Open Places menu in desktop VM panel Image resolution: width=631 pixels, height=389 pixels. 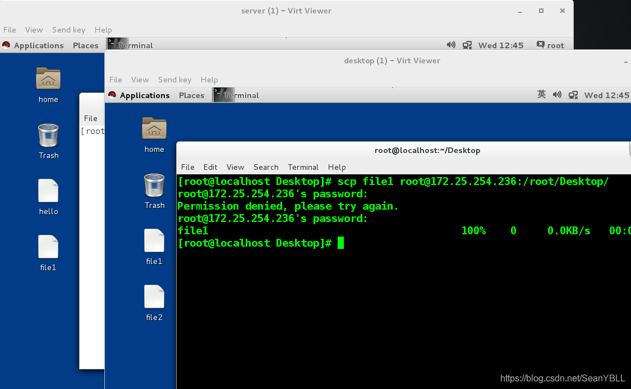coord(192,95)
